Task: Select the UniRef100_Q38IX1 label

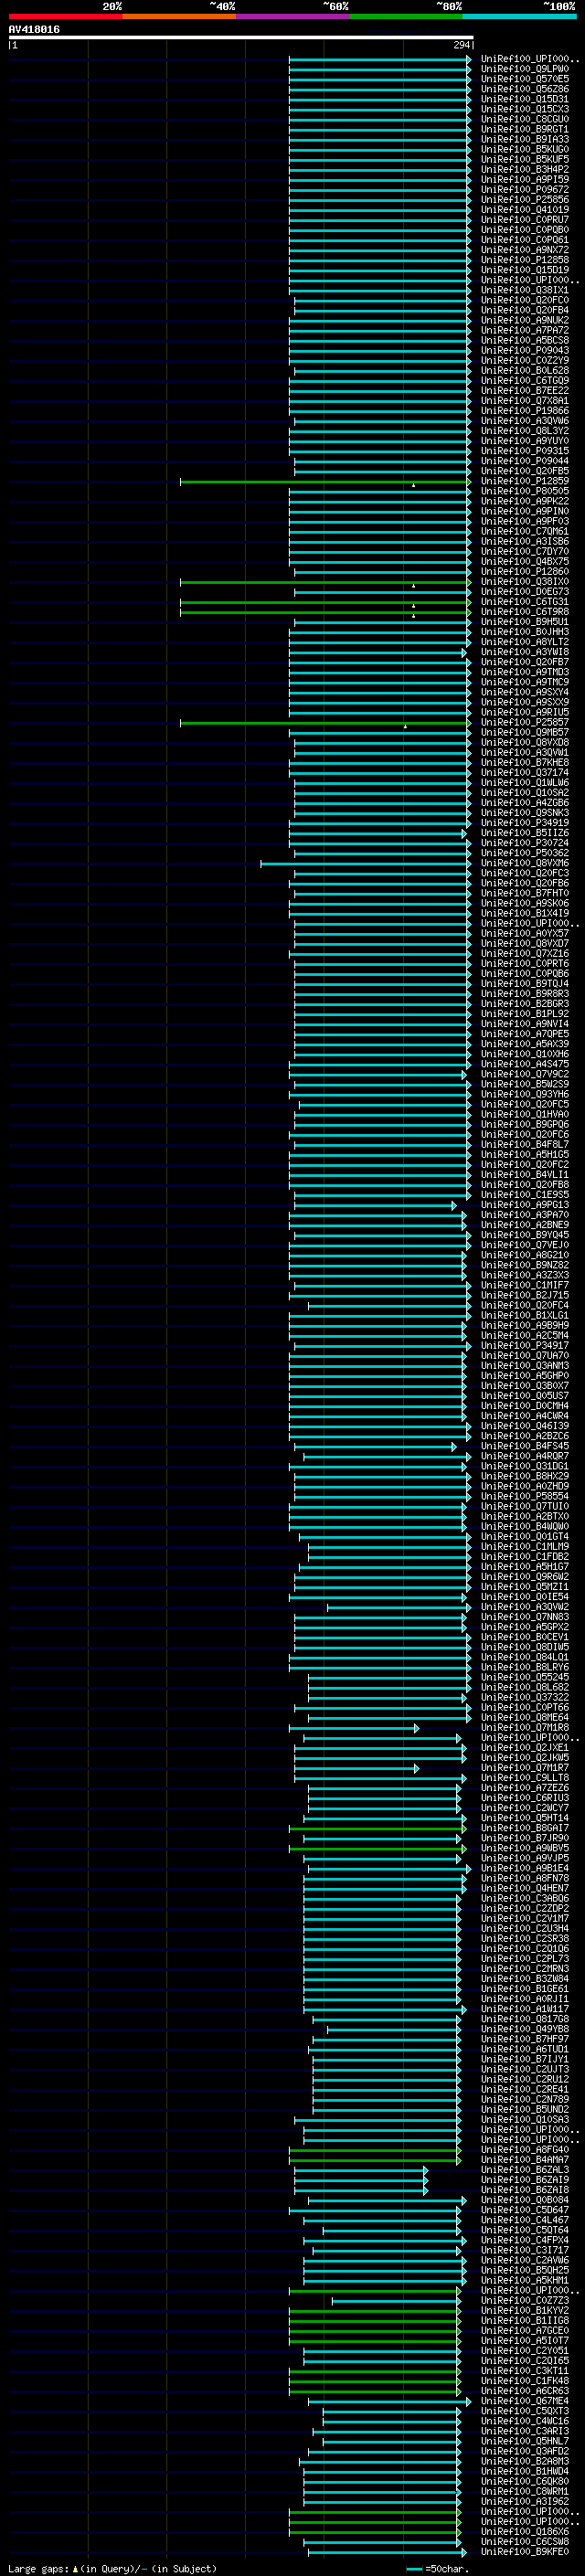Action: 525,290
